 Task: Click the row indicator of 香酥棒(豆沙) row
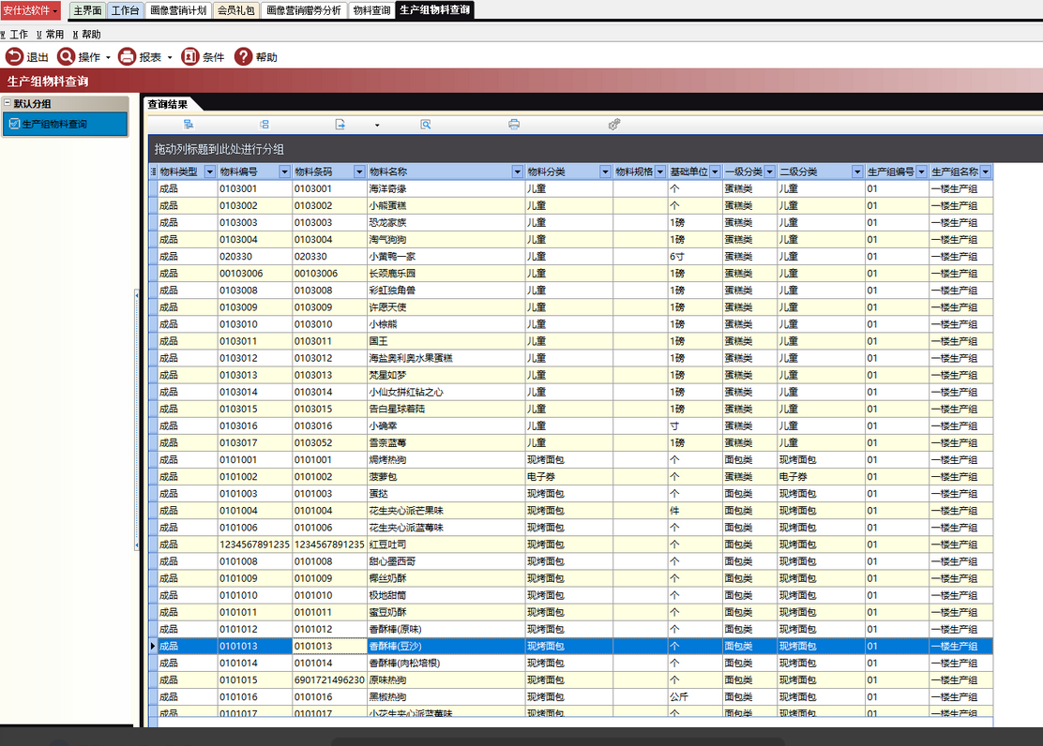pos(153,646)
